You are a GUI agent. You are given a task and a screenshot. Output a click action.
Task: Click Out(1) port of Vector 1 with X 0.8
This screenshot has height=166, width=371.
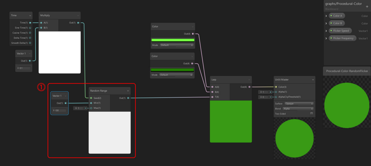[x=66, y=103]
